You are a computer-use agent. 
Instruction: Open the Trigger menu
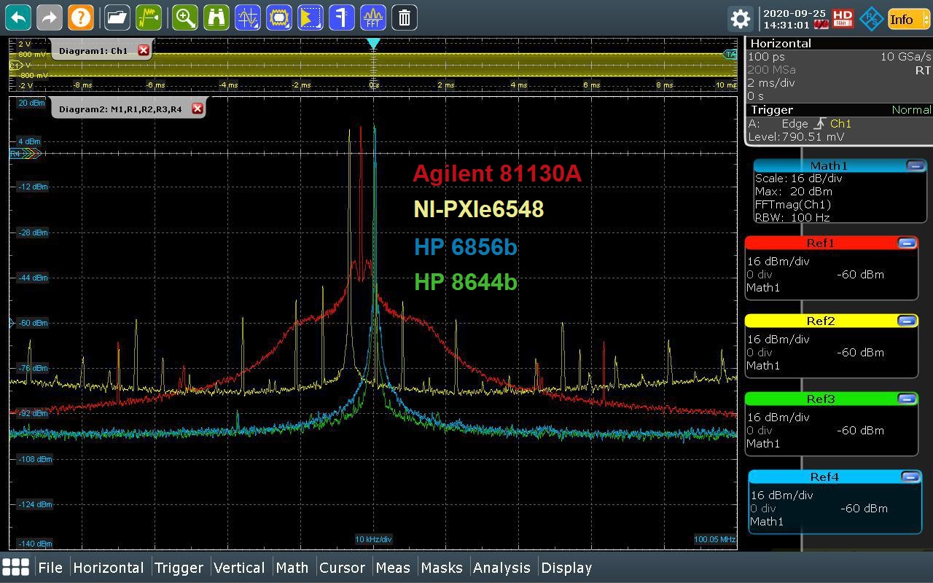(x=179, y=568)
